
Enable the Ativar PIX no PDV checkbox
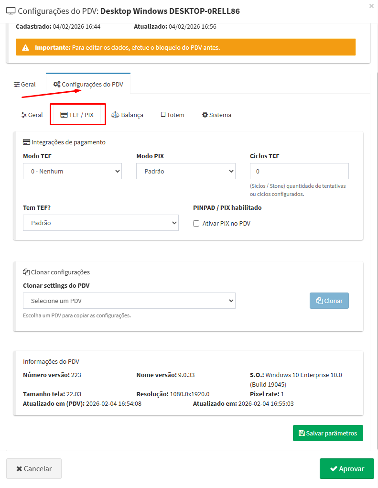coord(196,224)
